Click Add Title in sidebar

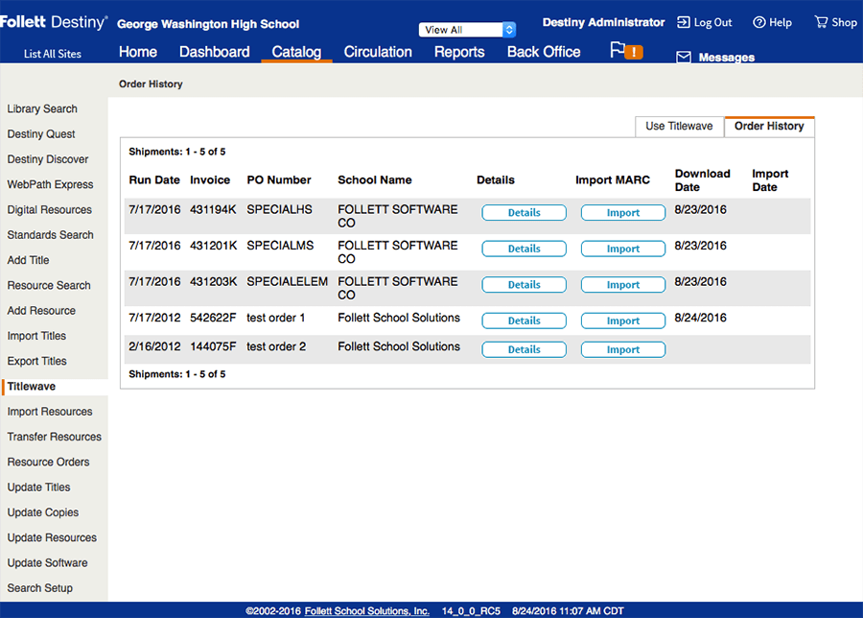pyautogui.click(x=28, y=260)
